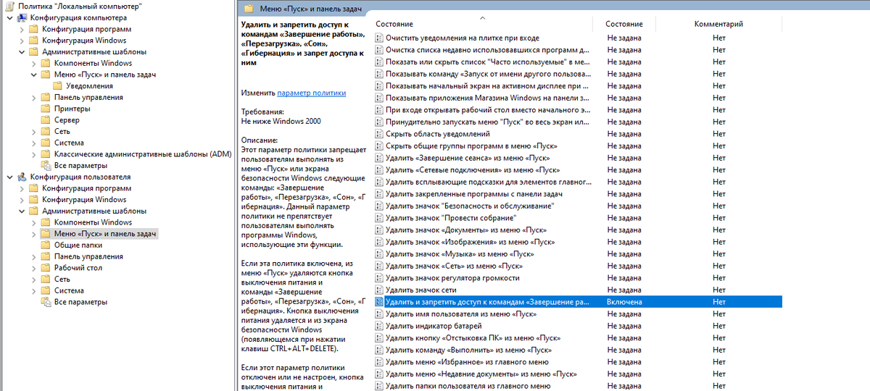This screenshot has width=870, height=391.
Task: Click policy icon for «Удалить индикатор батарей»
Action: [x=378, y=326]
